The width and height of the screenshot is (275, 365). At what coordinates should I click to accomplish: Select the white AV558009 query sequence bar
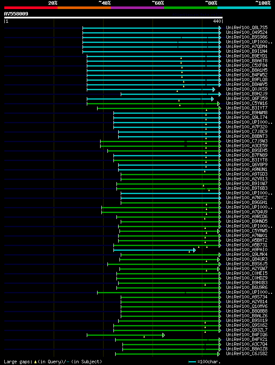coord(113,18)
